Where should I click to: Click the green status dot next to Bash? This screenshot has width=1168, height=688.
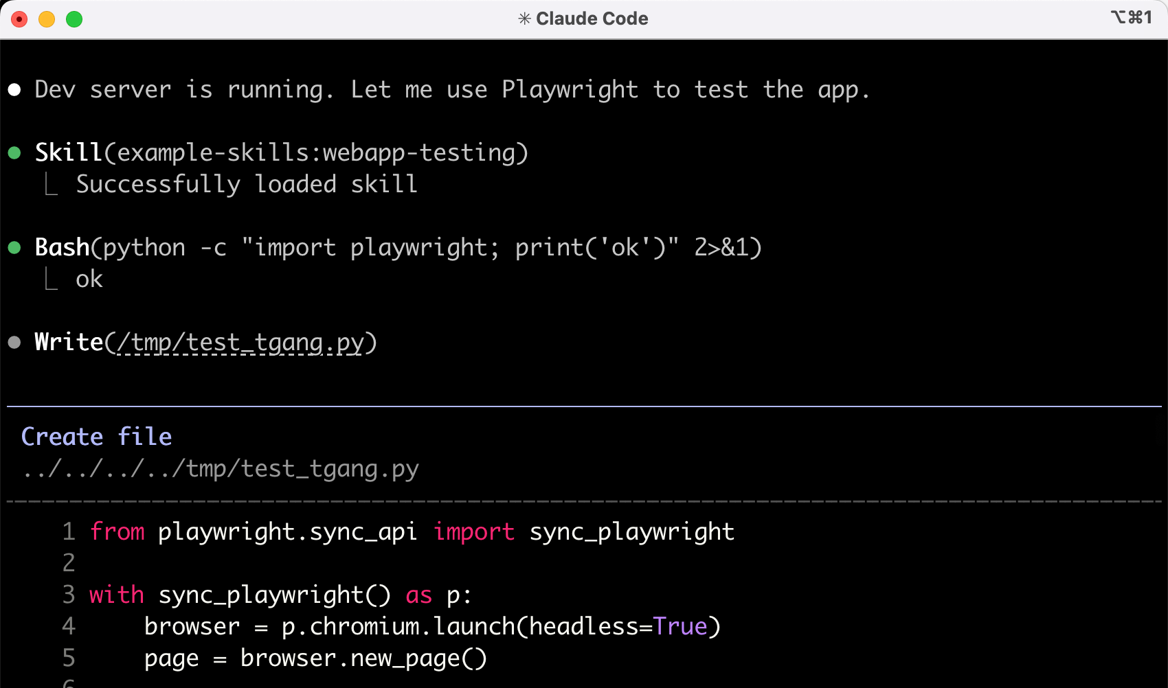(x=14, y=248)
